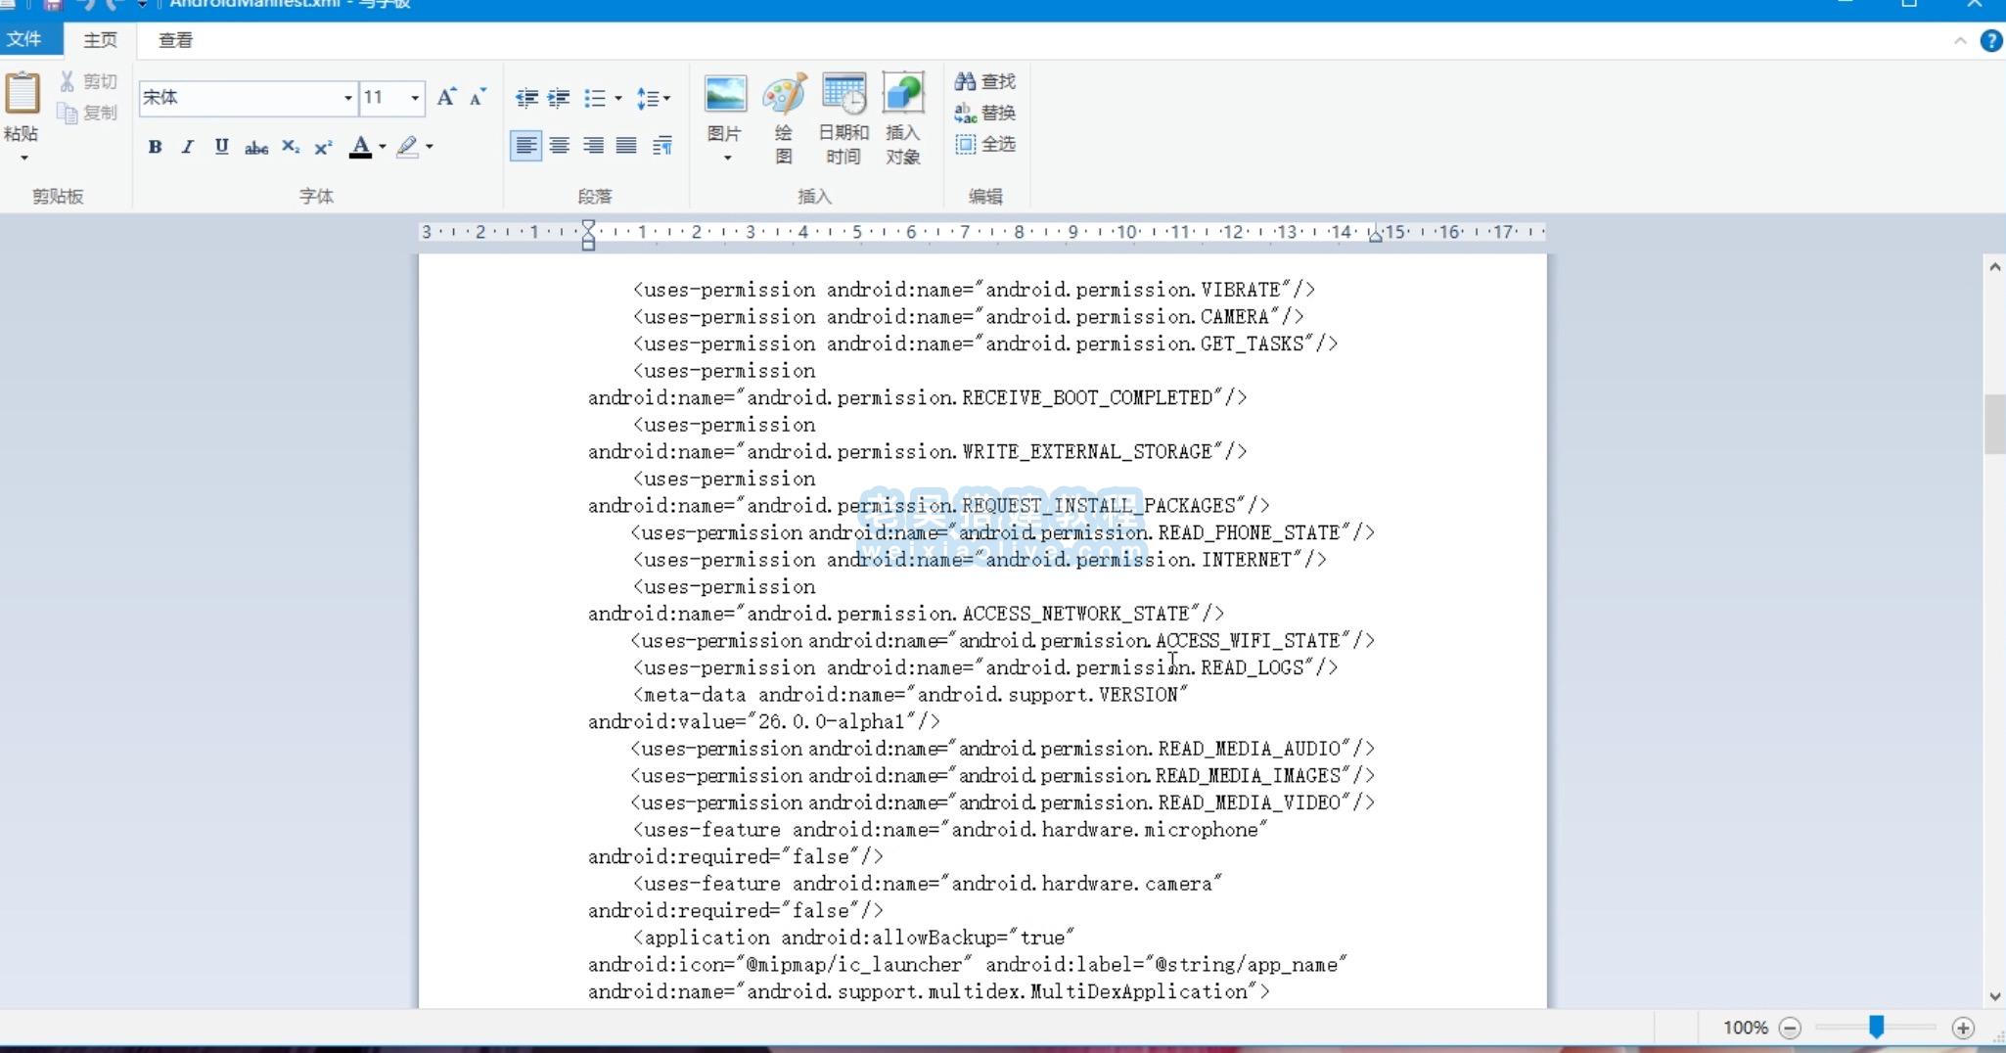Click Zoom out minus button
This screenshot has width=2006, height=1053.
click(1790, 1028)
